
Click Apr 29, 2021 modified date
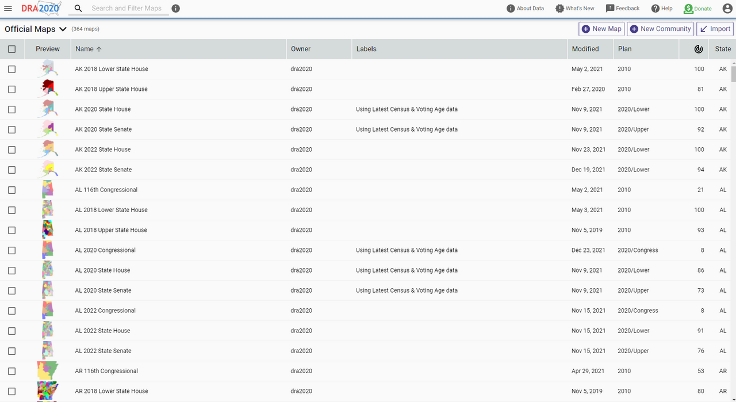[588, 371]
